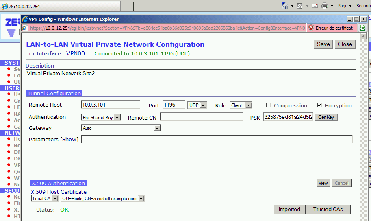The height and width of the screenshot is (221, 371).
Task: Enable the Compression checkbox
Action: [x=268, y=105]
